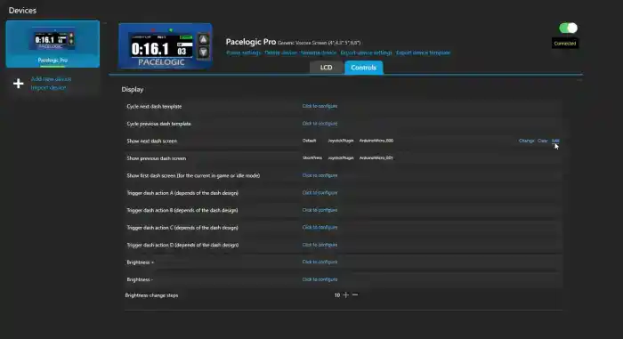
Task: Toggle the device connected switch
Action: click(568, 28)
